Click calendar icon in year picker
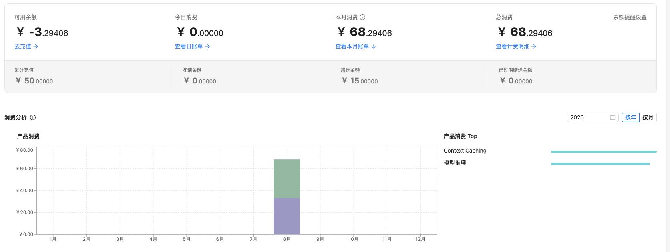The image size is (670, 252). click(613, 117)
